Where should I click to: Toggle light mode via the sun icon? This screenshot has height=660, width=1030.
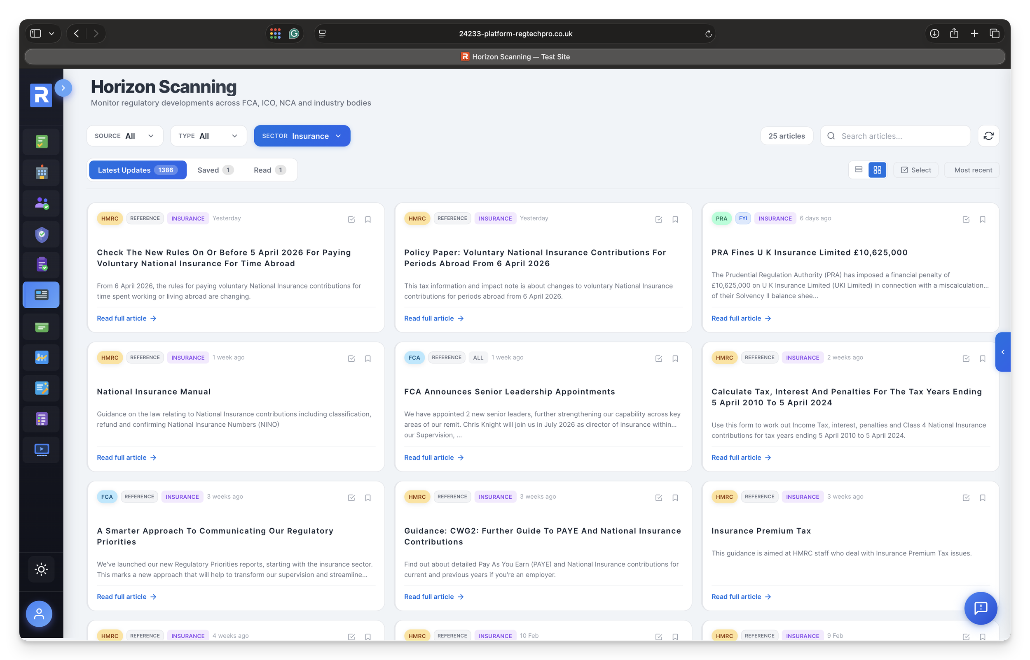click(x=41, y=569)
